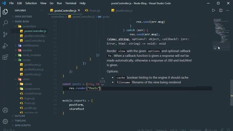The image size is (233, 131).
Task: Click the editor vertical scrollbar
Action: click(x=232, y=93)
